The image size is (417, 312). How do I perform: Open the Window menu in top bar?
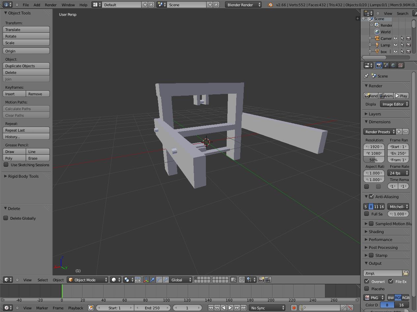click(x=68, y=5)
